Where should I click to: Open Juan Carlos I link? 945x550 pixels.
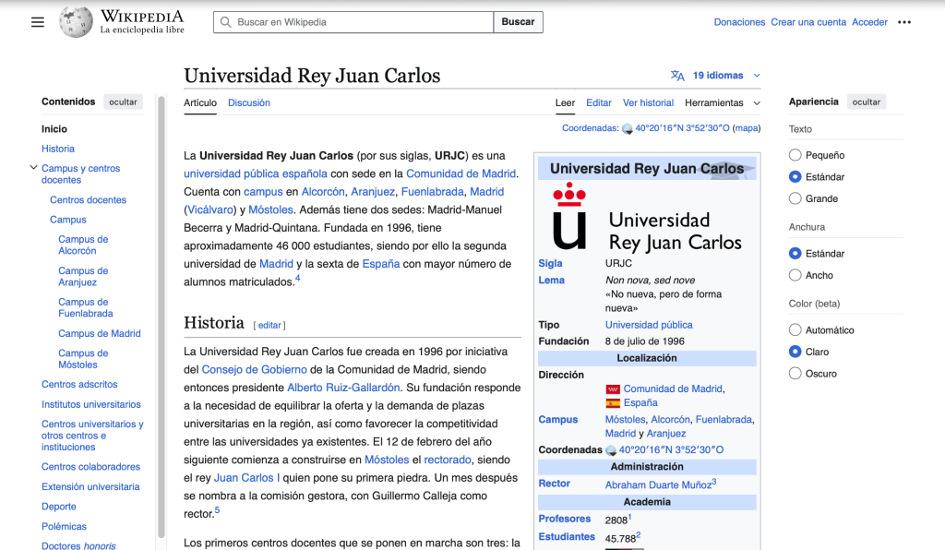click(x=247, y=478)
